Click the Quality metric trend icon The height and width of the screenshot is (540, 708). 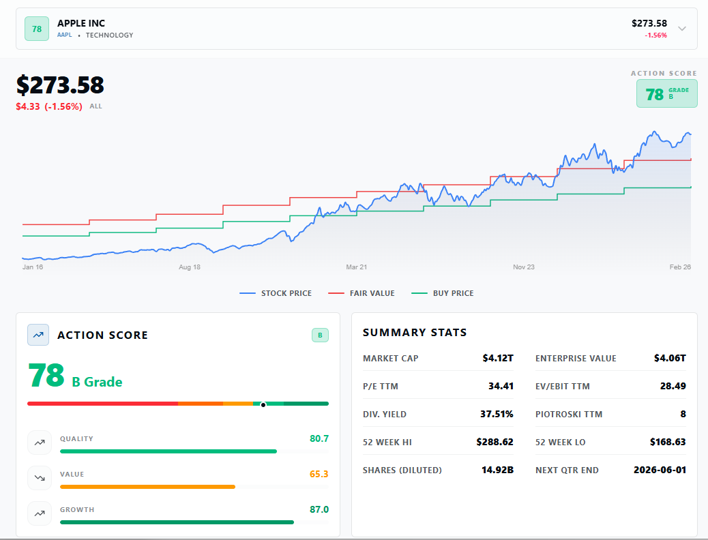[40, 442]
